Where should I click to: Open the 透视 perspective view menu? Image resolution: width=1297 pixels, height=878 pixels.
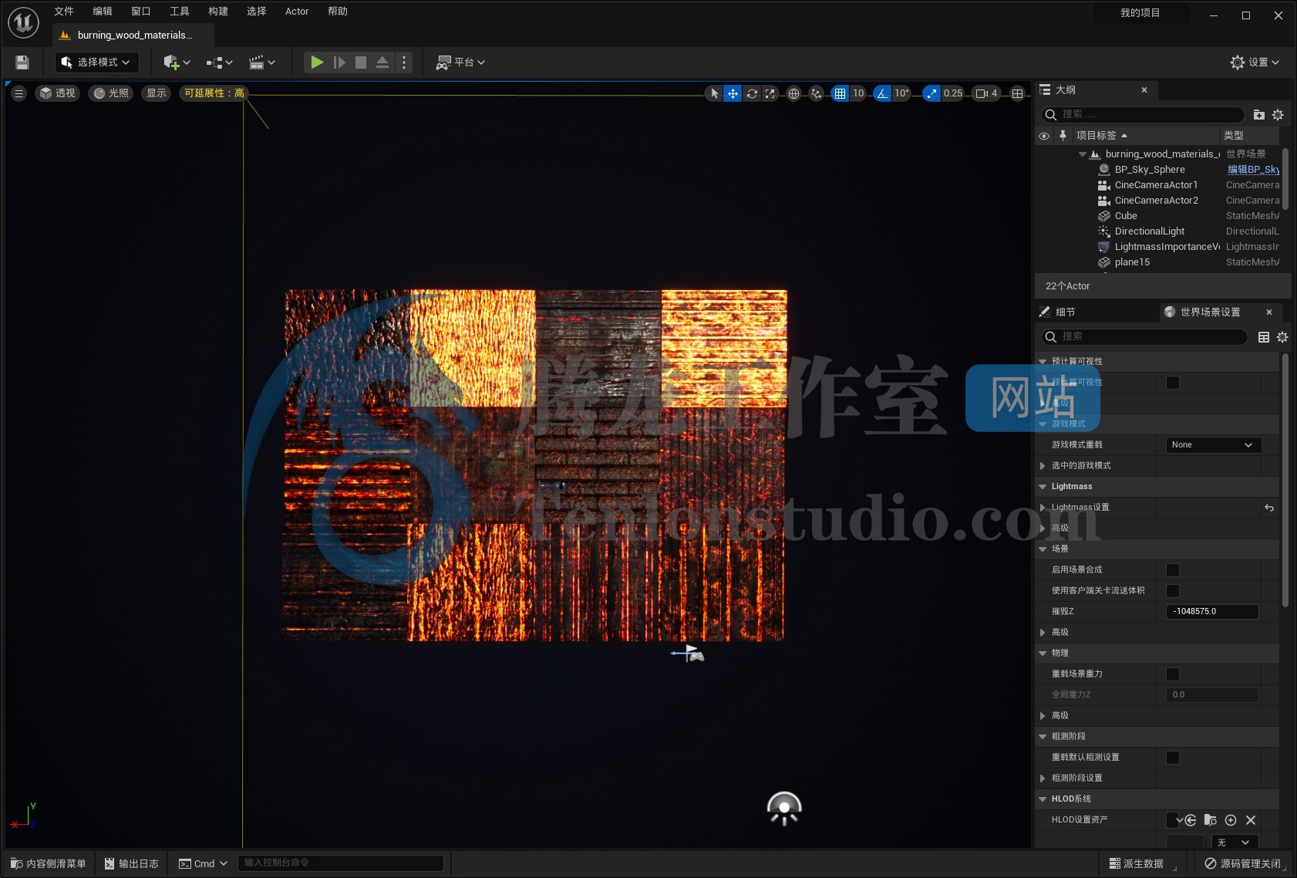(x=58, y=93)
